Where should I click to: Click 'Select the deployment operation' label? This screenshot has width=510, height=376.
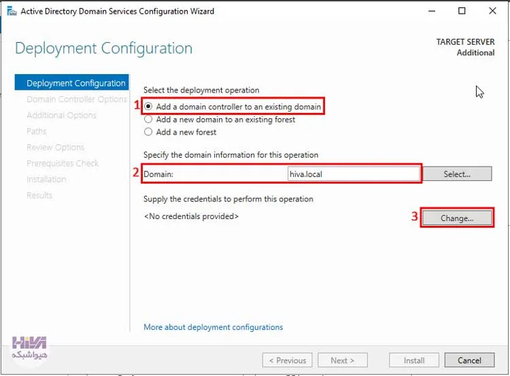coord(201,90)
